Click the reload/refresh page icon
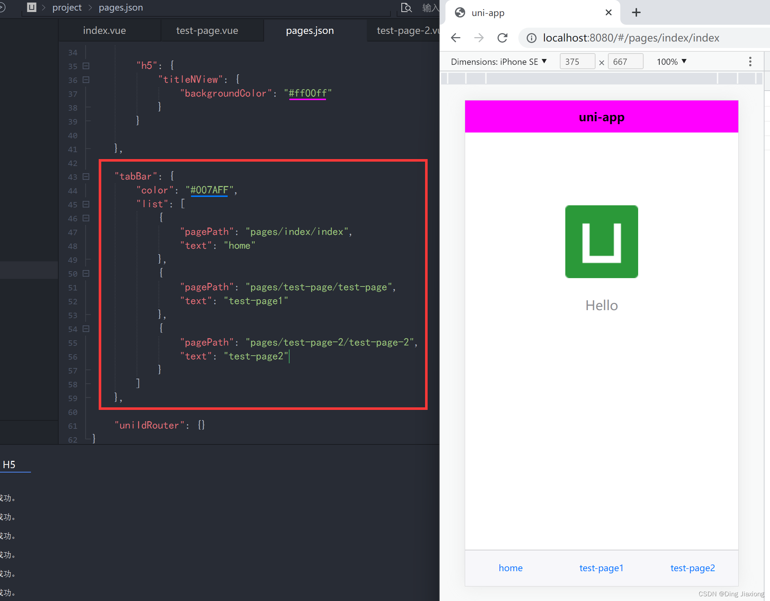This screenshot has width=770, height=601. point(504,37)
